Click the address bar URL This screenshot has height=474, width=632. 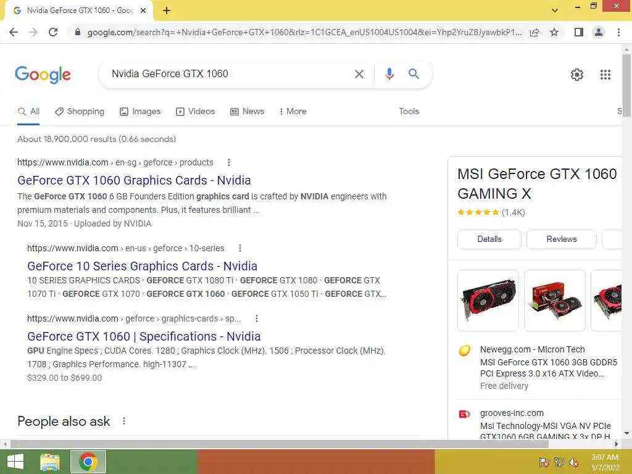tap(304, 32)
